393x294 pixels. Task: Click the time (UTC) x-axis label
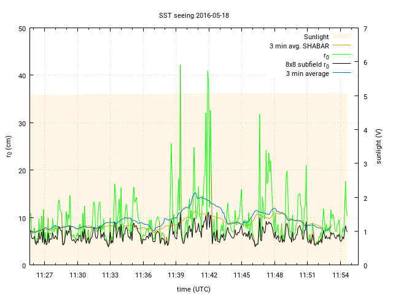pos(196,288)
